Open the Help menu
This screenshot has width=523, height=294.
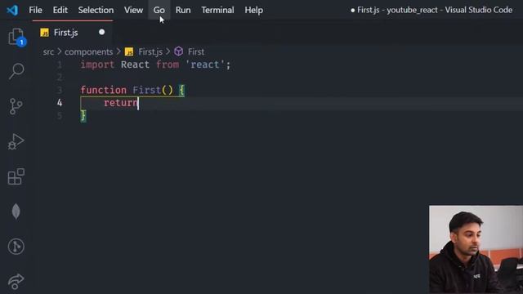pos(254,10)
